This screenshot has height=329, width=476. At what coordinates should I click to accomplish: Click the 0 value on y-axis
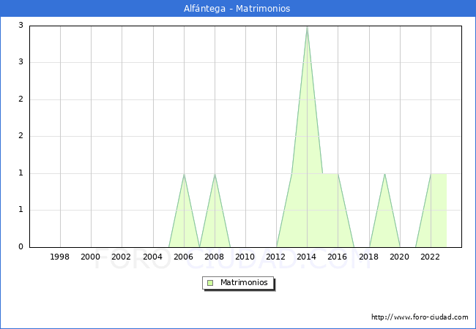[21, 247]
